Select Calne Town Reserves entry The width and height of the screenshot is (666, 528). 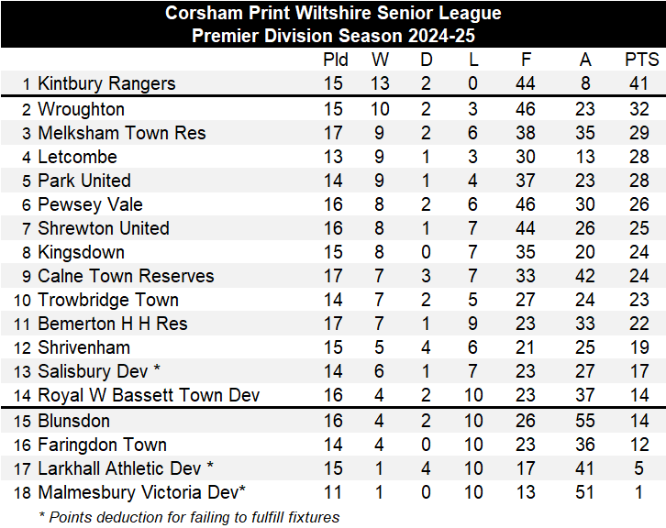point(126,276)
